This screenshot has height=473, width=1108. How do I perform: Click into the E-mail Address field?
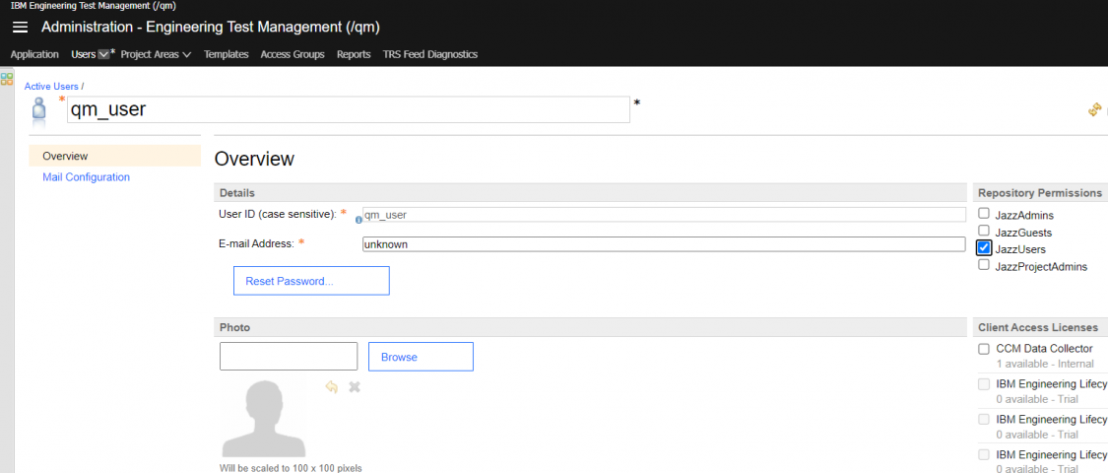pyautogui.click(x=663, y=244)
